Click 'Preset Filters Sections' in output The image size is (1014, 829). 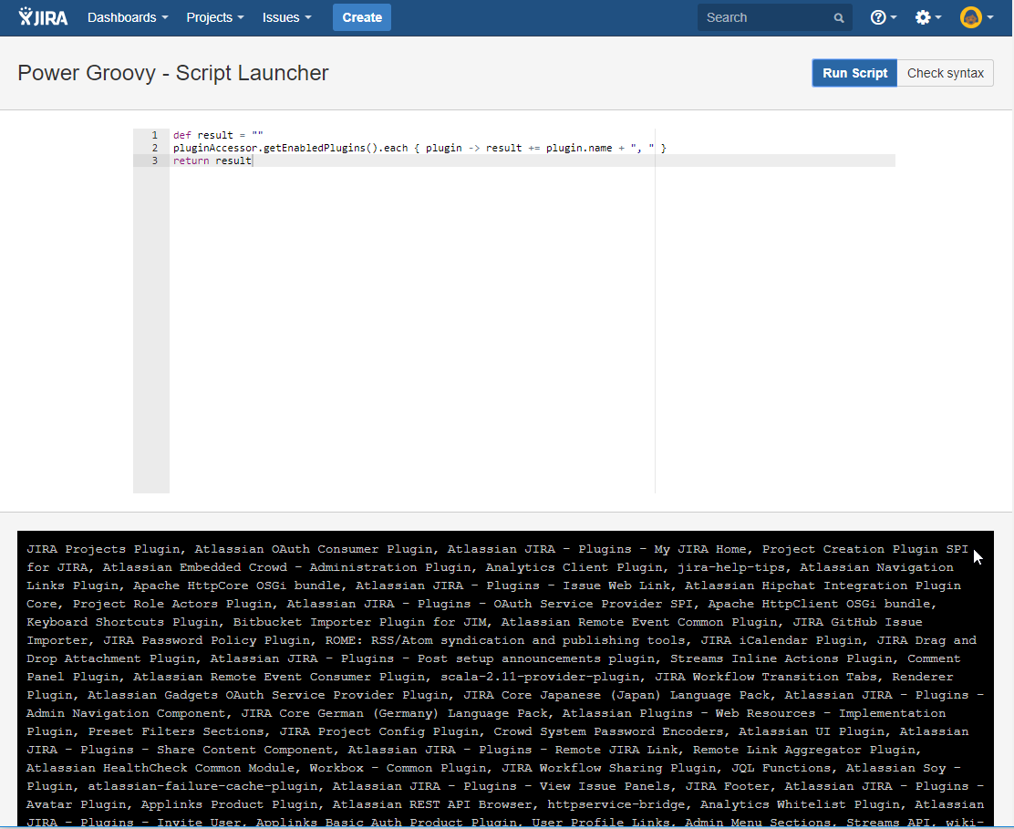(x=176, y=731)
